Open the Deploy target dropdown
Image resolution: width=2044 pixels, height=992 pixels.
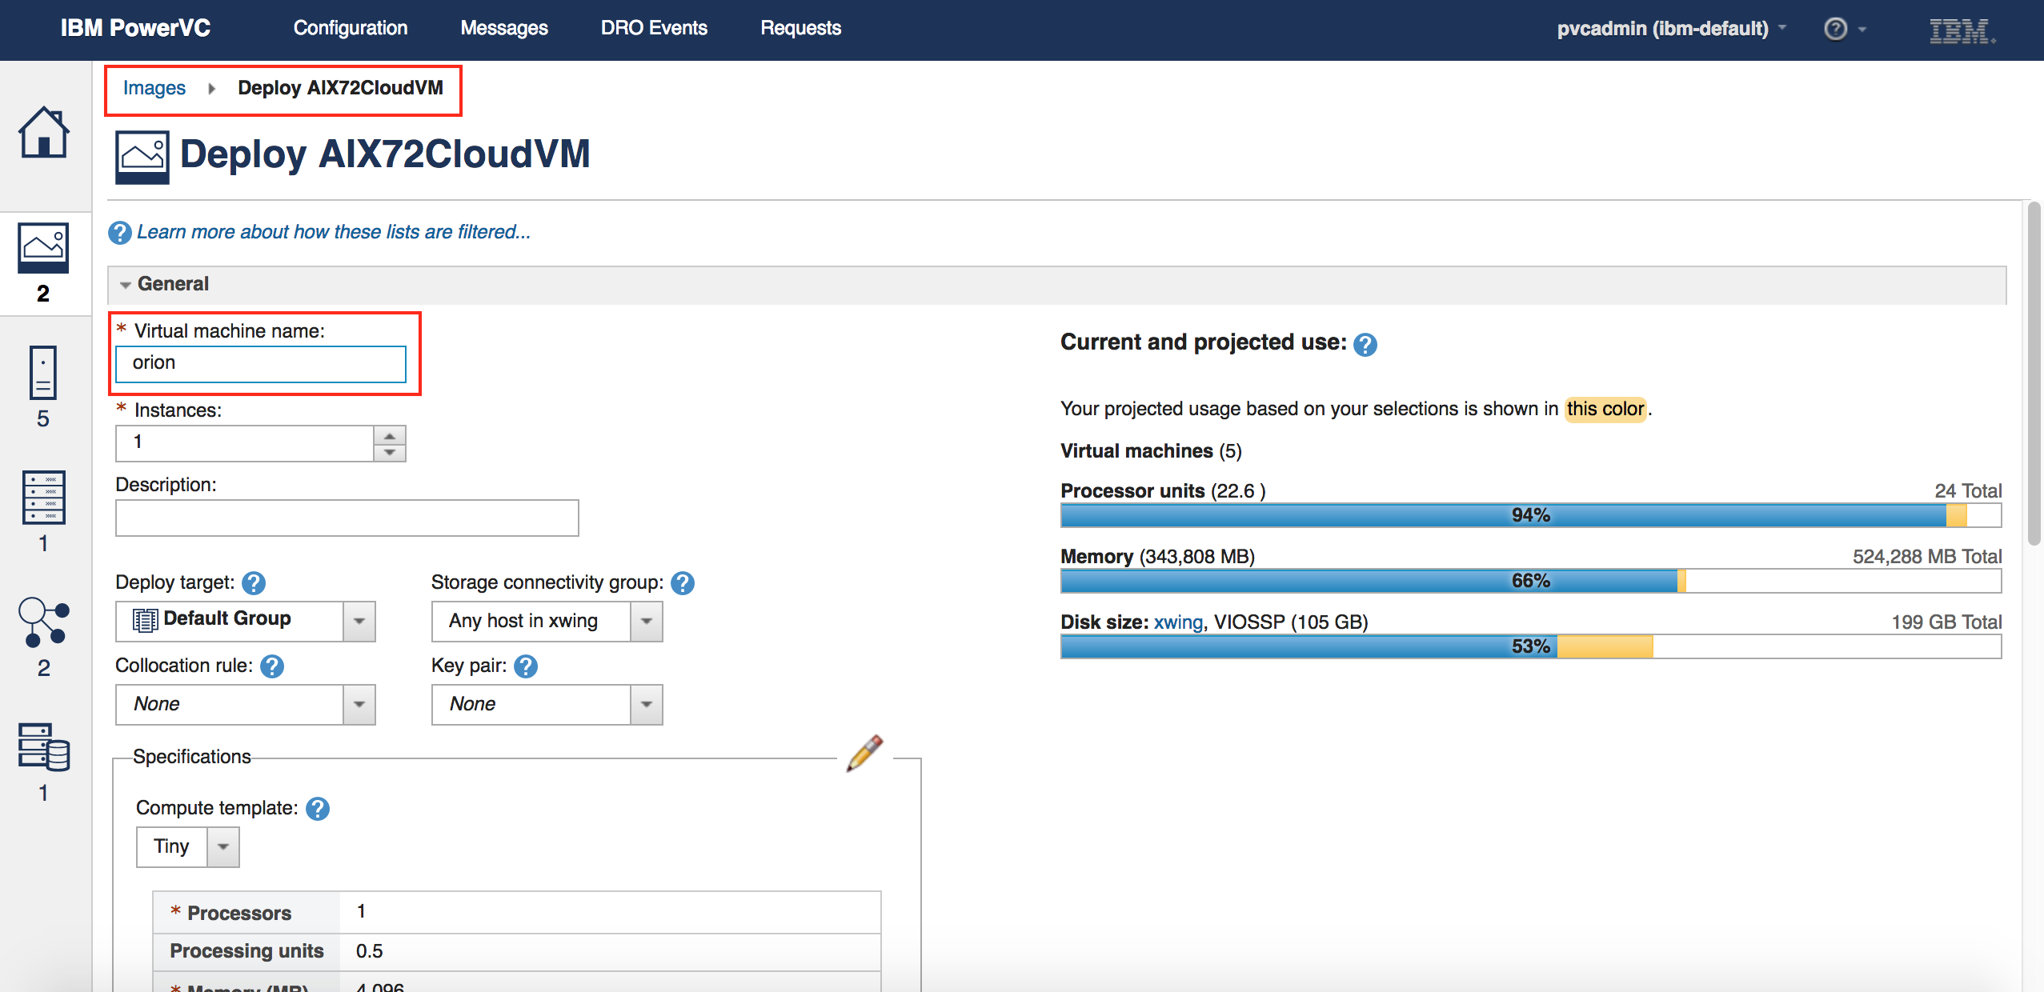coord(359,622)
